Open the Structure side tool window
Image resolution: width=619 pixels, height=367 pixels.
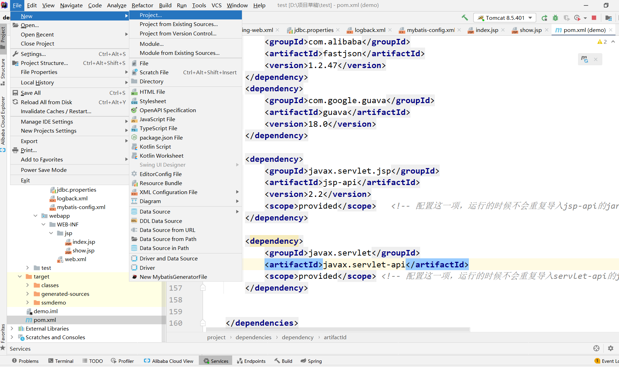pyautogui.click(x=3, y=72)
